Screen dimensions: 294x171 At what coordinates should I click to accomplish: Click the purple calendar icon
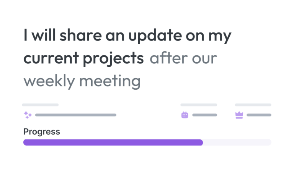click(x=185, y=115)
